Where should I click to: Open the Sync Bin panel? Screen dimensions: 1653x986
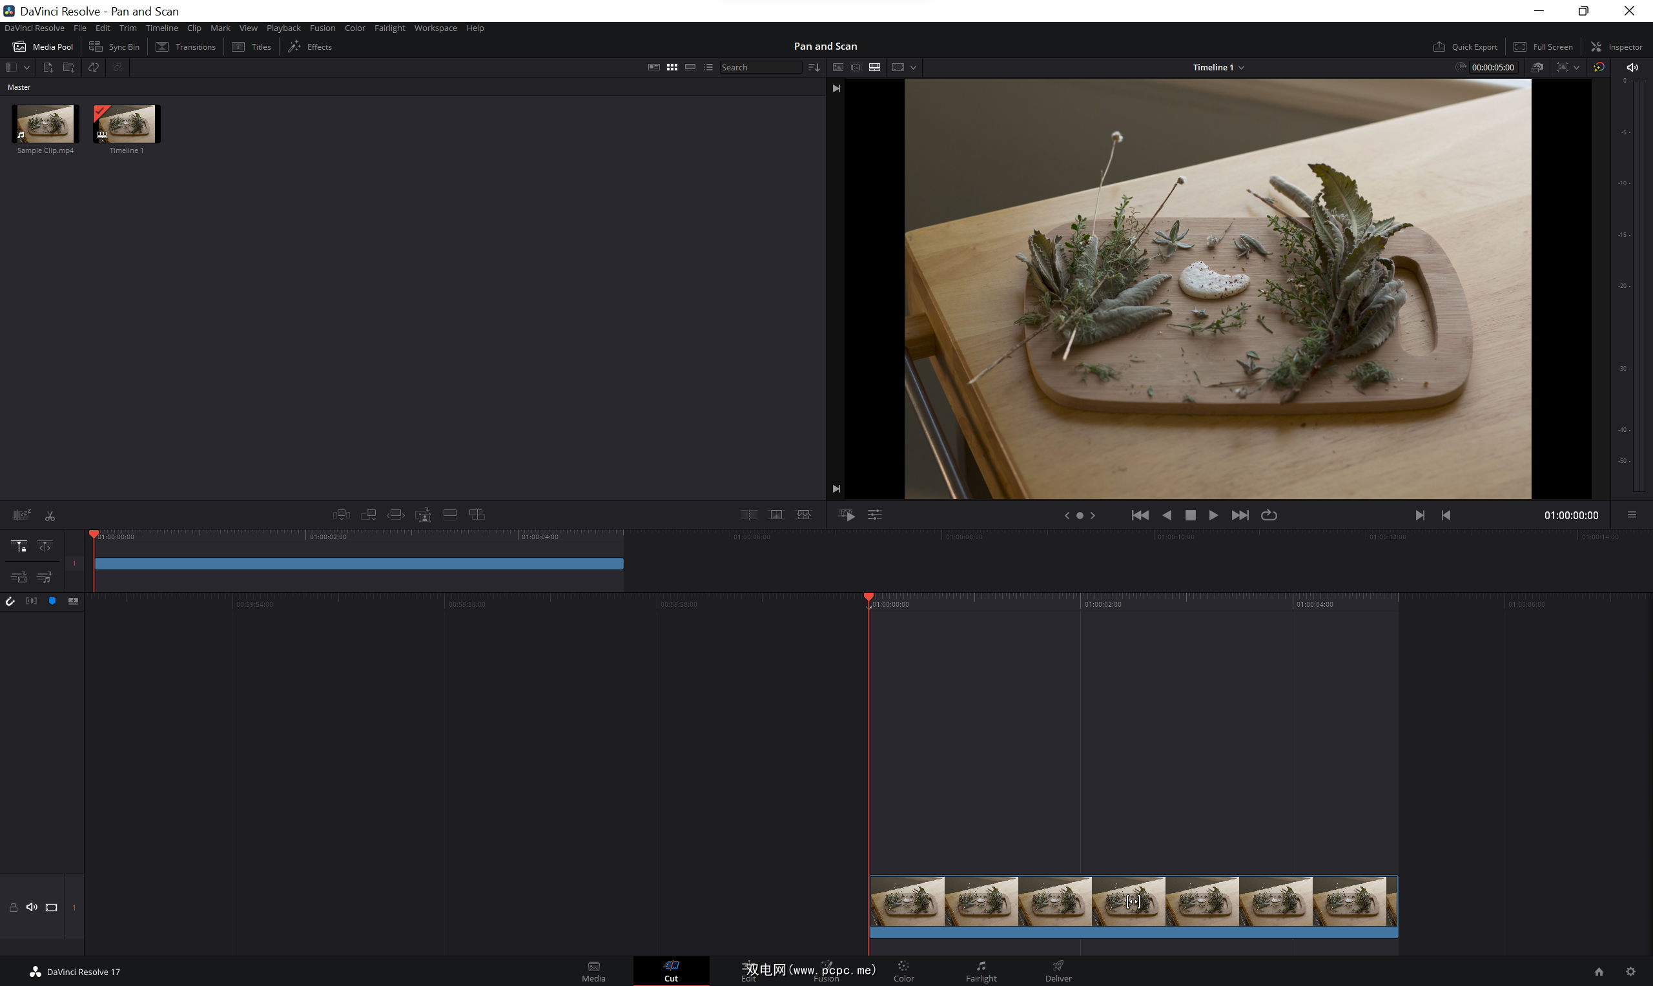pyautogui.click(x=114, y=46)
